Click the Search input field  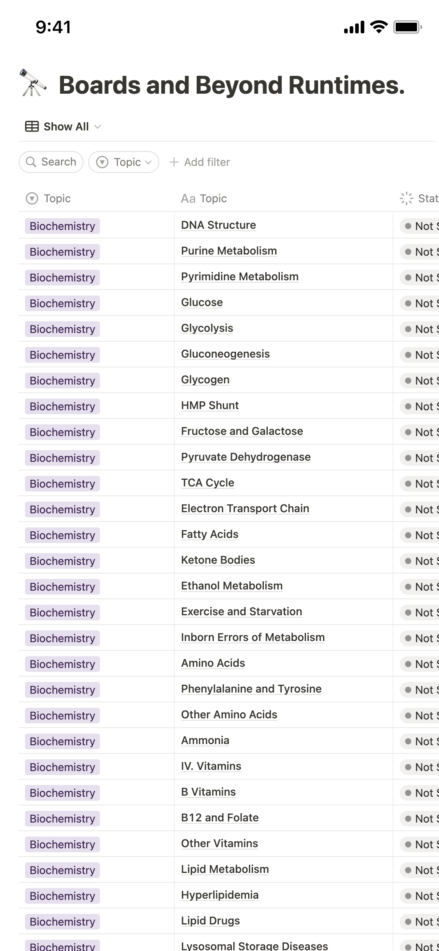pyautogui.click(x=59, y=162)
